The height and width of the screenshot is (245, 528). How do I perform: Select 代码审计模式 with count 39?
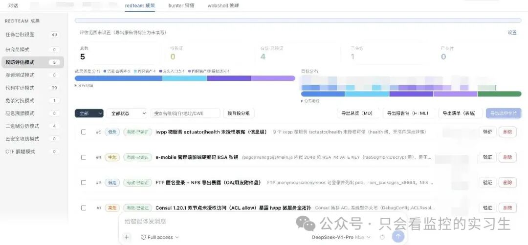pyautogui.click(x=32, y=88)
